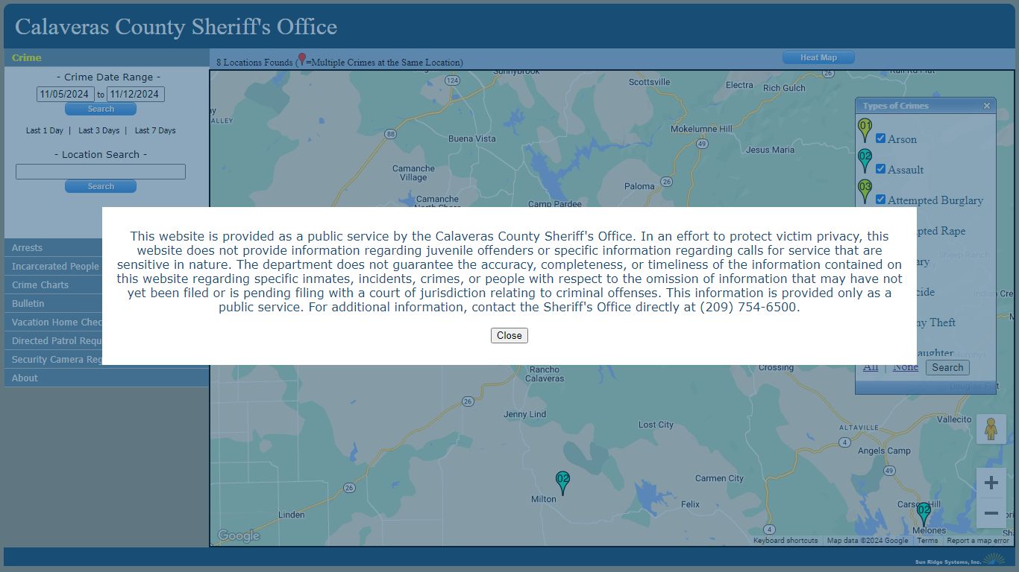
Task: Search by crime date range
Action: pos(101,109)
